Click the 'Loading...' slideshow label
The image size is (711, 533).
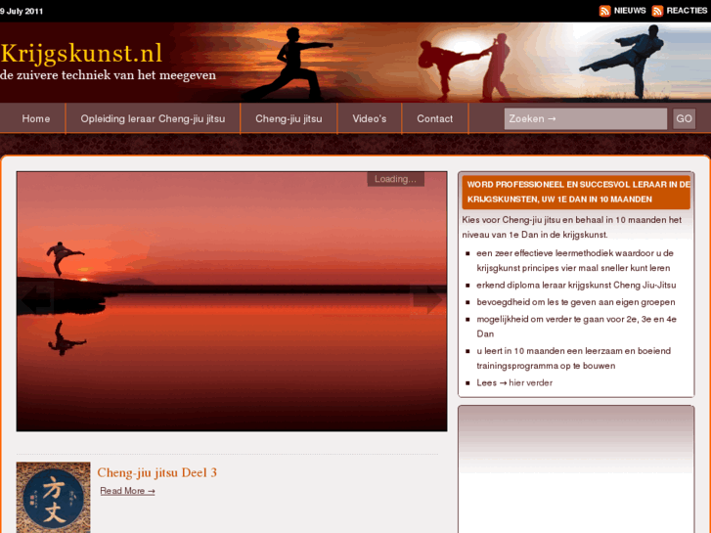(395, 179)
